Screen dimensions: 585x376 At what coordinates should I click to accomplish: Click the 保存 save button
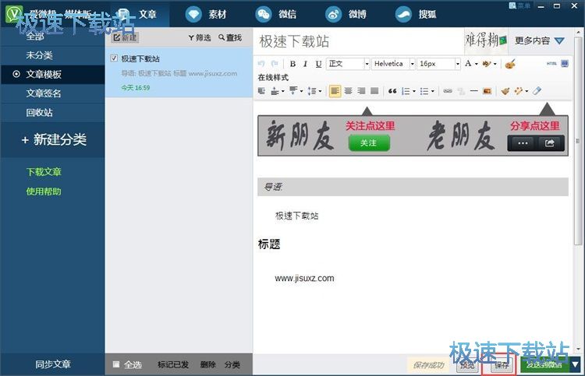point(502,365)
